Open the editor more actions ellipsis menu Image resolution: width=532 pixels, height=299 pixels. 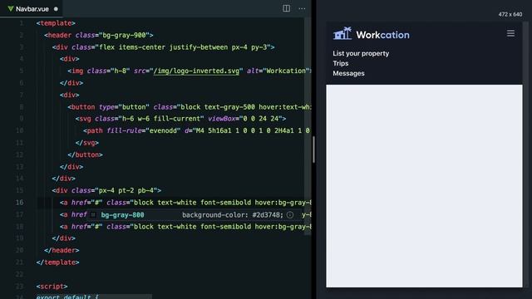point(302,8)
